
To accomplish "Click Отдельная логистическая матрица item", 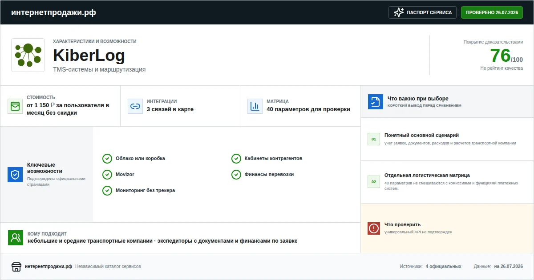I will pyautogui.click(x=427, y=175).
